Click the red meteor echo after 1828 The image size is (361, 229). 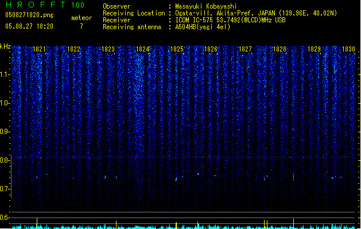pyautogui.click(x=293, y=177)
